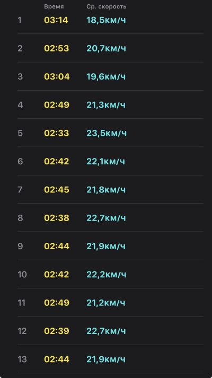Screen dimensions: 212x378
Task: Select lap 4 time 02:49
Action: coord(57,105)
